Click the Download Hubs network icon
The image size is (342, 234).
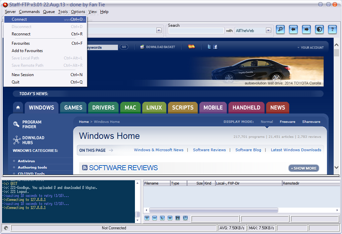click(x=17, y=140)
